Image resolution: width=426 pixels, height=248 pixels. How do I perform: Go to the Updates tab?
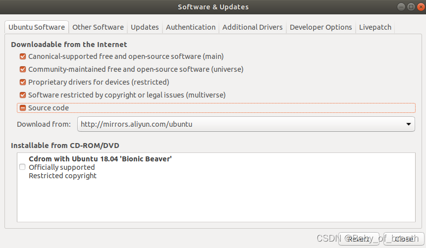(145, 27)
